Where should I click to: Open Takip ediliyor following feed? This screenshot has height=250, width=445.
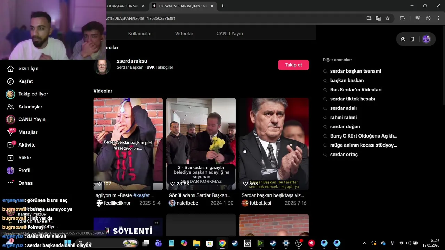click(27, 94)
